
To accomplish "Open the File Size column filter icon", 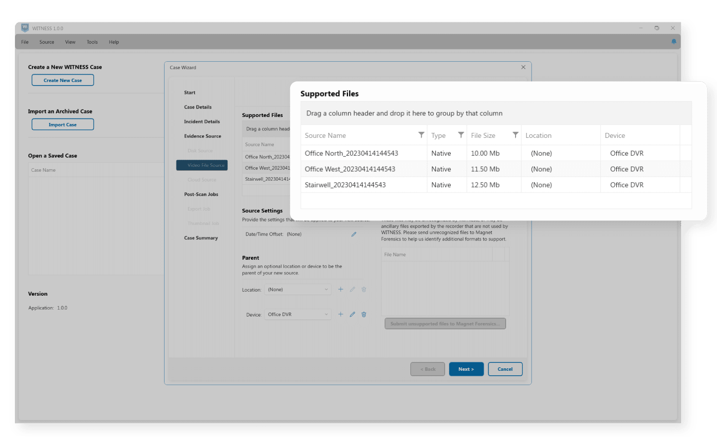I will click(x=516, y=135).
